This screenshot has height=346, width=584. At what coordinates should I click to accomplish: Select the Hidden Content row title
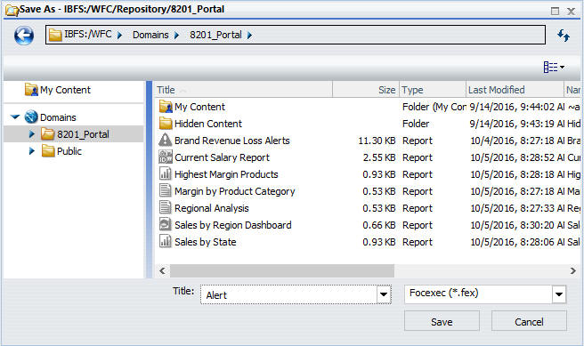point(208,124)
